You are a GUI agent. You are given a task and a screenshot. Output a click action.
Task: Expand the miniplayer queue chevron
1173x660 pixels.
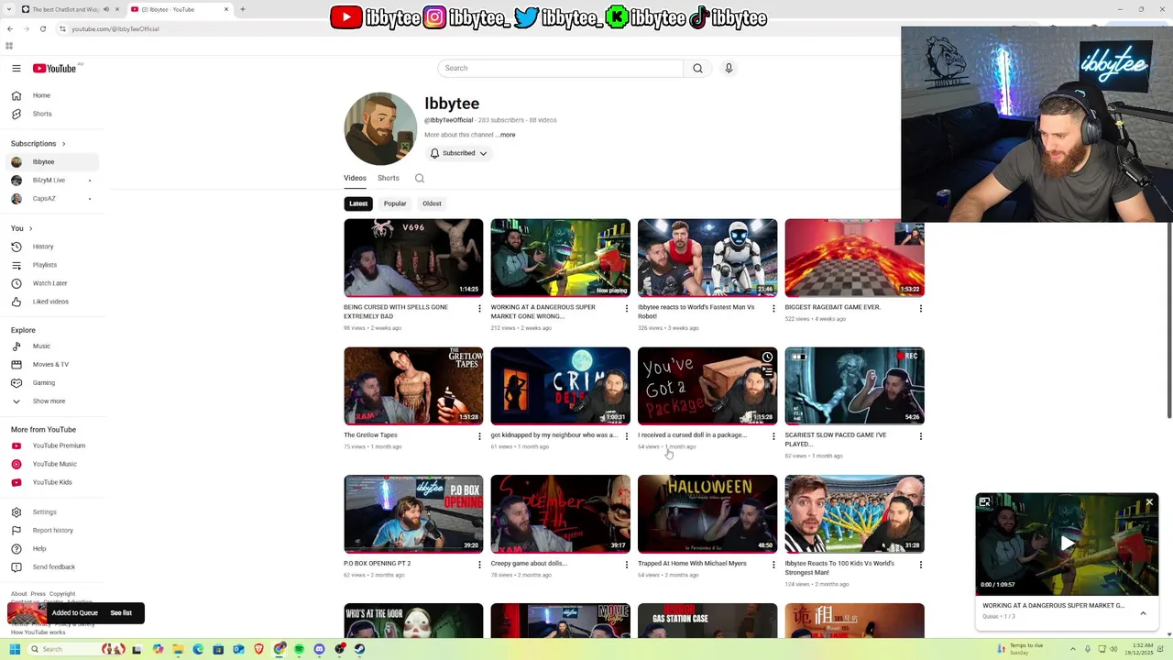point(1143,613)
